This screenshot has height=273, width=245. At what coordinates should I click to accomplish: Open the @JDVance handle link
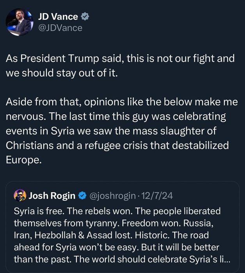60,28
